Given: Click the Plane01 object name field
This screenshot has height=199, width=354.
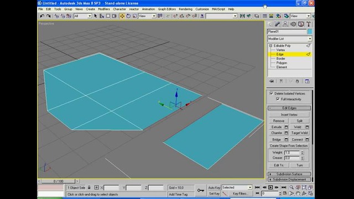Looking at the screenshot, I should pos(287,32).
